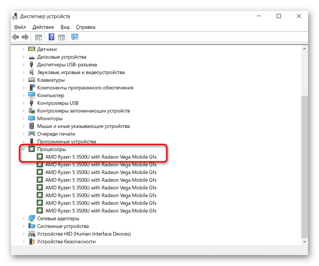Open the Файл menu
This screenshot has height=266, width=319.
coord(20,27)
